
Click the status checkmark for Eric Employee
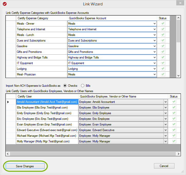pos(174,119)
